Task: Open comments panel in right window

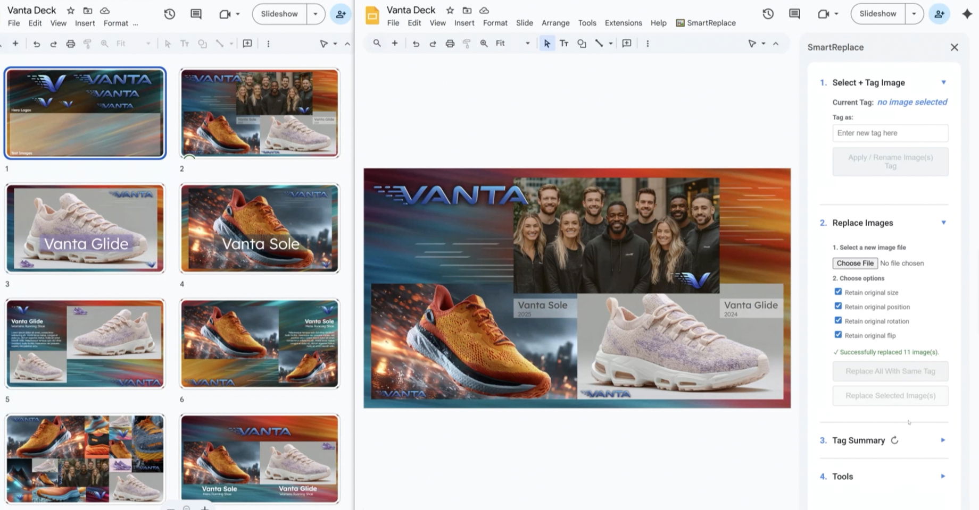Action: pos(794,14)
